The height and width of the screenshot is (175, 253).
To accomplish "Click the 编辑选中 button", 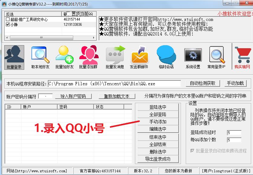I will click(x=158, y=129).
